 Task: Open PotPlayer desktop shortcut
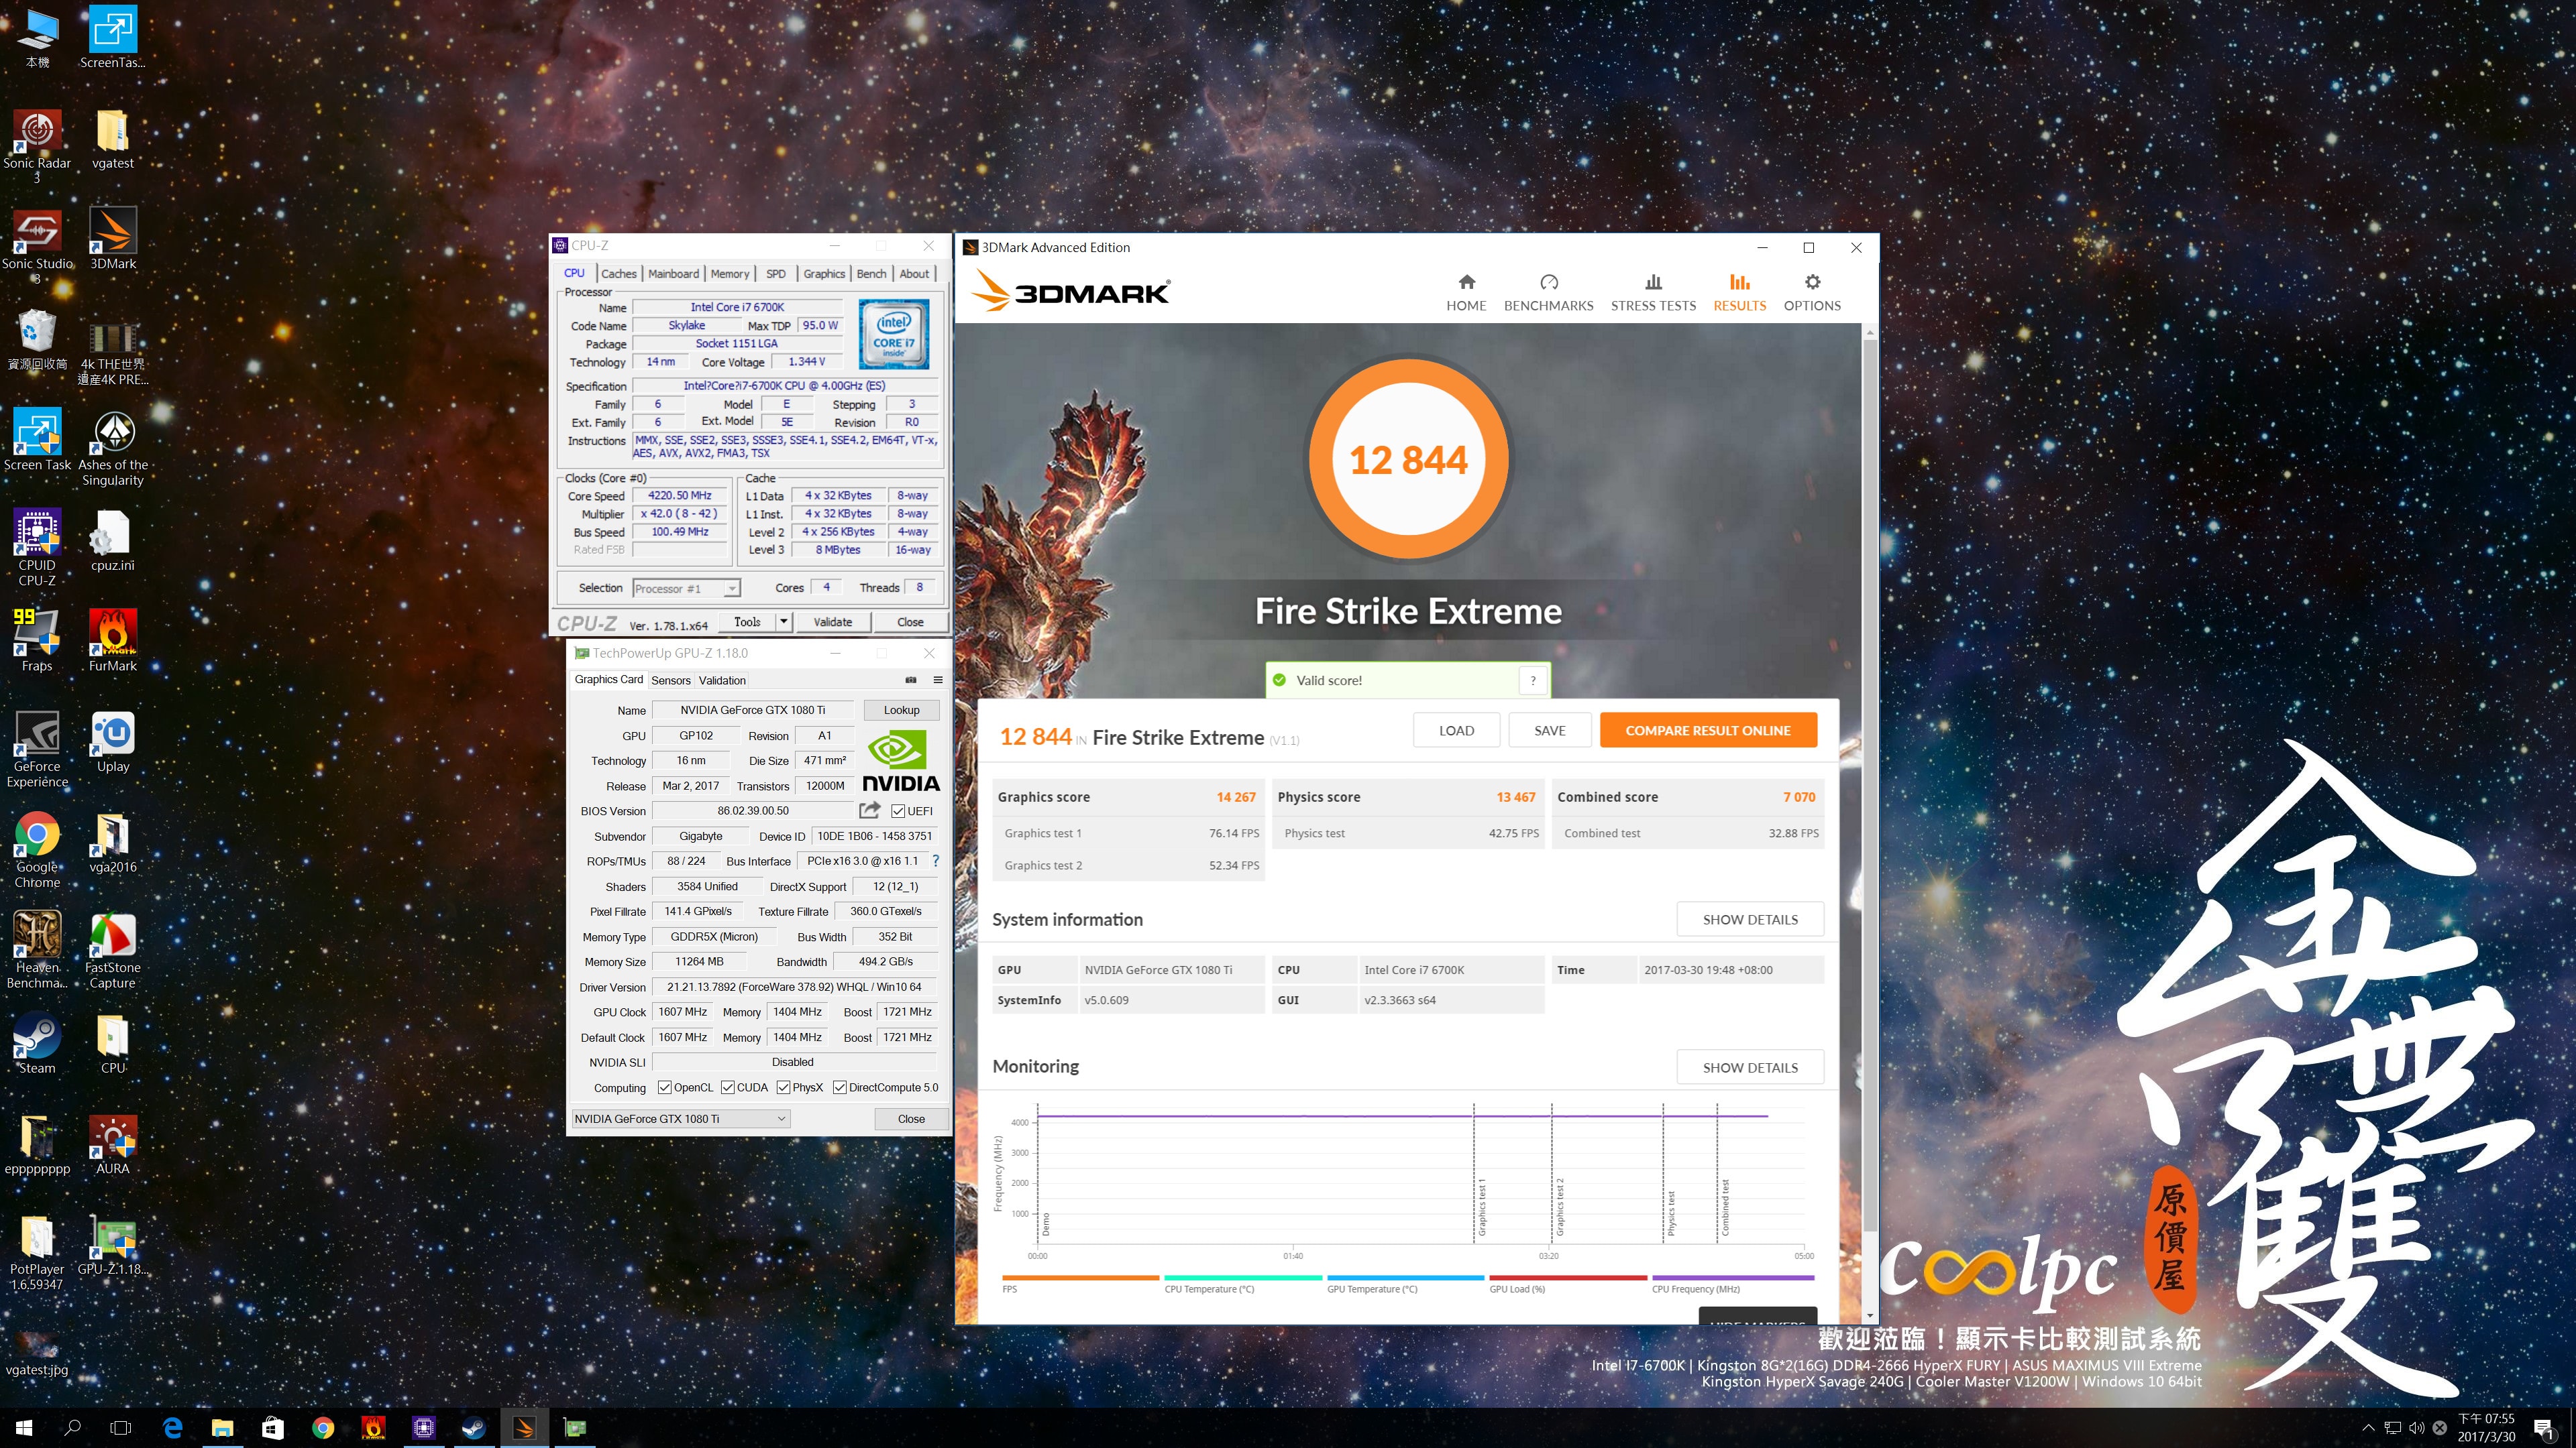point(37,1253)
